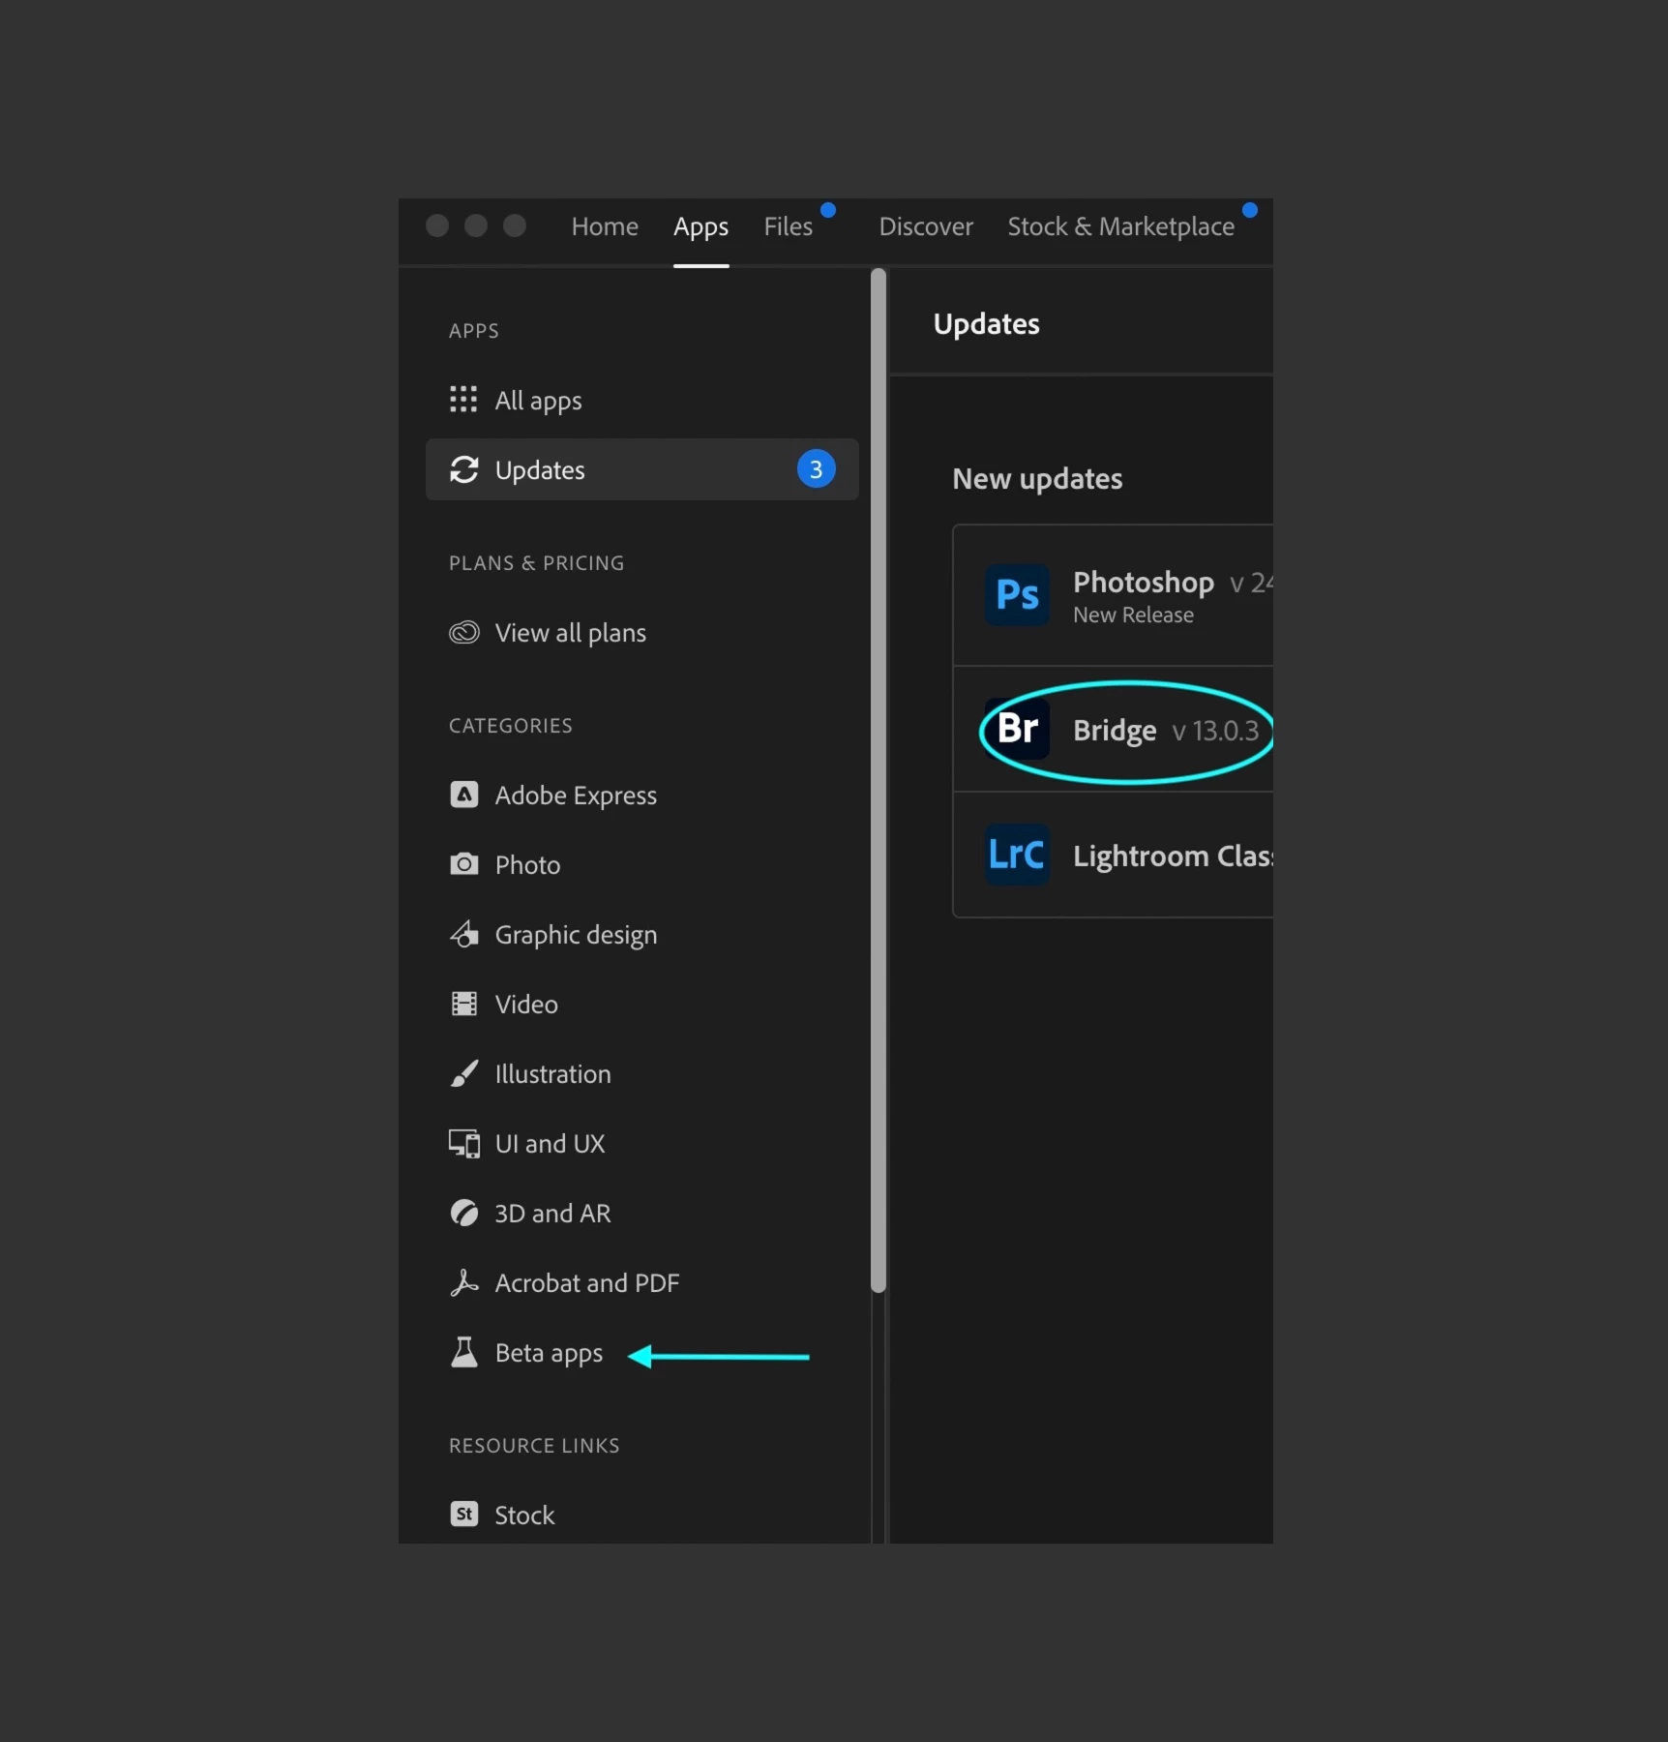Click the Updates page title
Viewport: 1668px width, 1742px height.
tap(986, 324)
